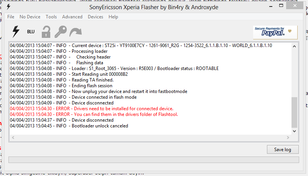Open the File menu
This screenshot has width=308, height=176.
(11, 17)
